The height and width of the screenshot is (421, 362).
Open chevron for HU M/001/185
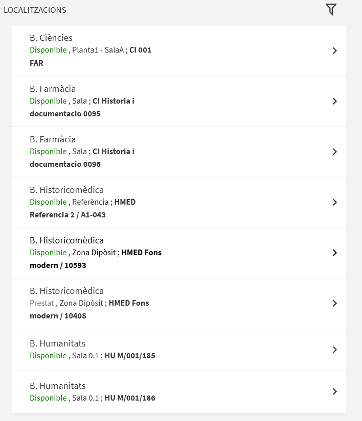[x=334, y=350]
